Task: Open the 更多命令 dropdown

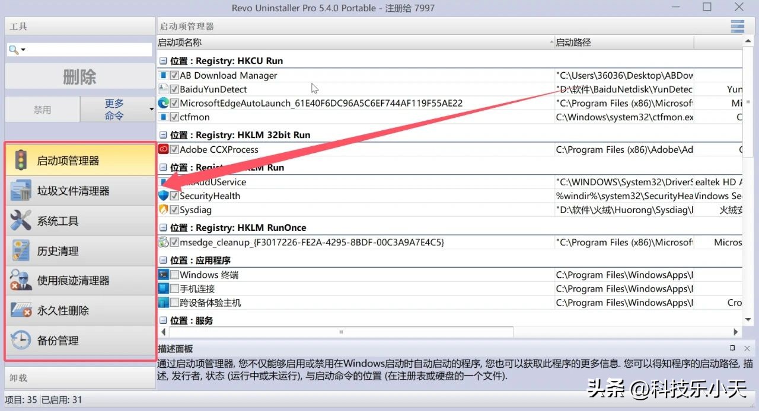Action: [117, 109]
